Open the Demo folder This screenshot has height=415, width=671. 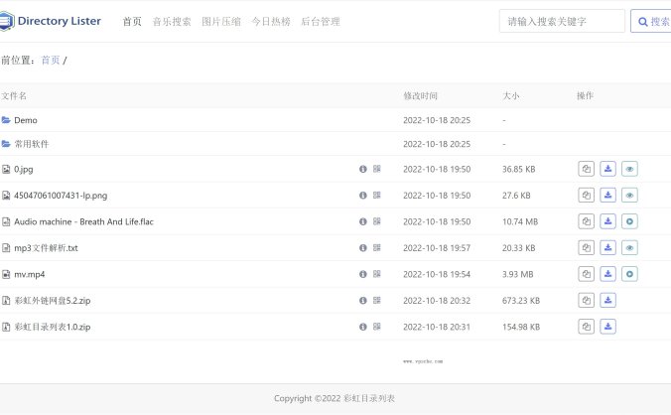coord(26,120)
